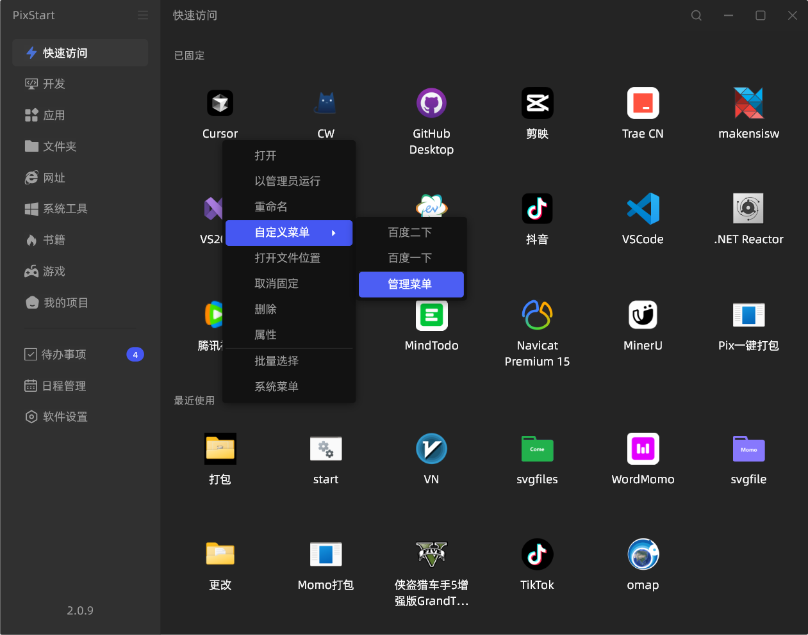Screen dimensions: 808x635
Task: Open the Cursor app icon
Action: click(x=220, y=103)
